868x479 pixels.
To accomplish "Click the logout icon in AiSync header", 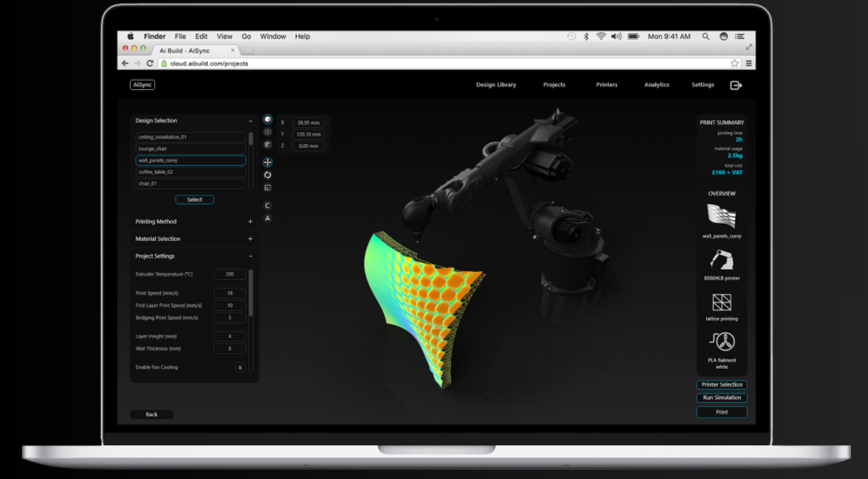I will 736,86.
